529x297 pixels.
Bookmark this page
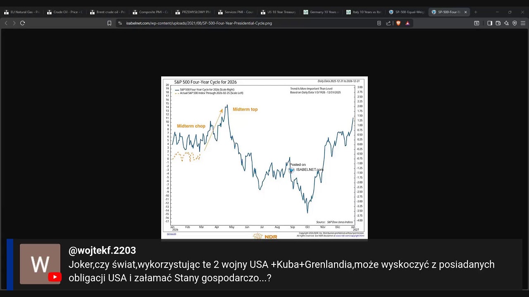pyautogui.click(x=109, y=23)
